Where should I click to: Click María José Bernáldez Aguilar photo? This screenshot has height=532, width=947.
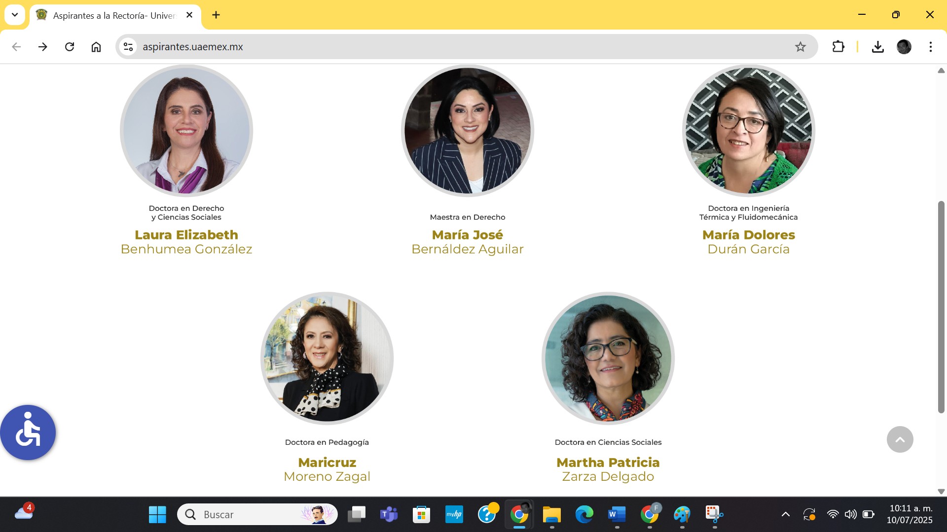[x=467, y=131]
